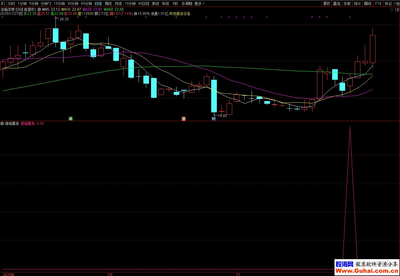This screenshot has width=400, height=276.
Task: Toggle 叠加 overlay comparison
Action: (337, 4)
